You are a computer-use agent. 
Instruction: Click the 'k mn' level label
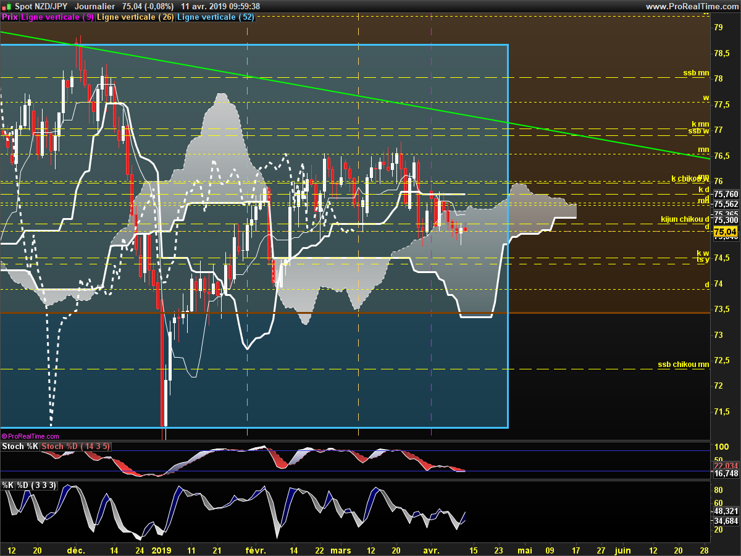pyautogui.click(x=700, y=125)
